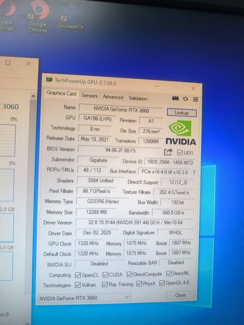Toggle the PhysX checkbox
244x325 pixels.
[139, 284]
